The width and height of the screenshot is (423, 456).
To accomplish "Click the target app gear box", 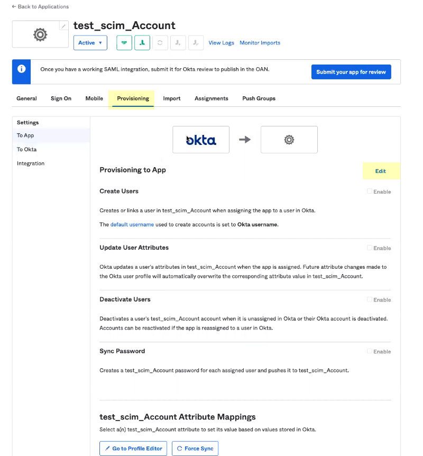I will tap(289, 140).
